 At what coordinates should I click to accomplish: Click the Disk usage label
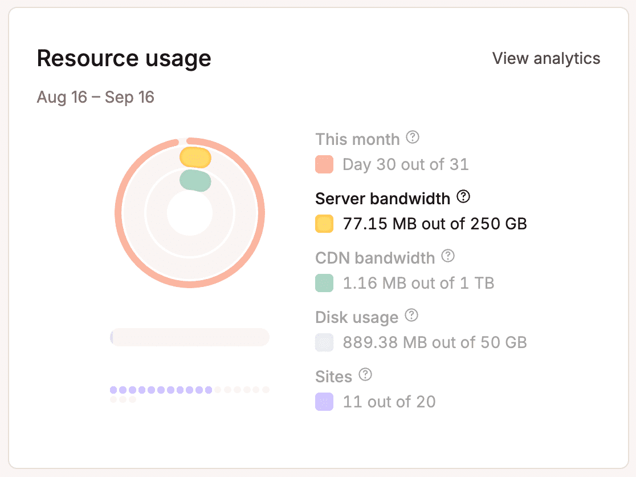356,317
